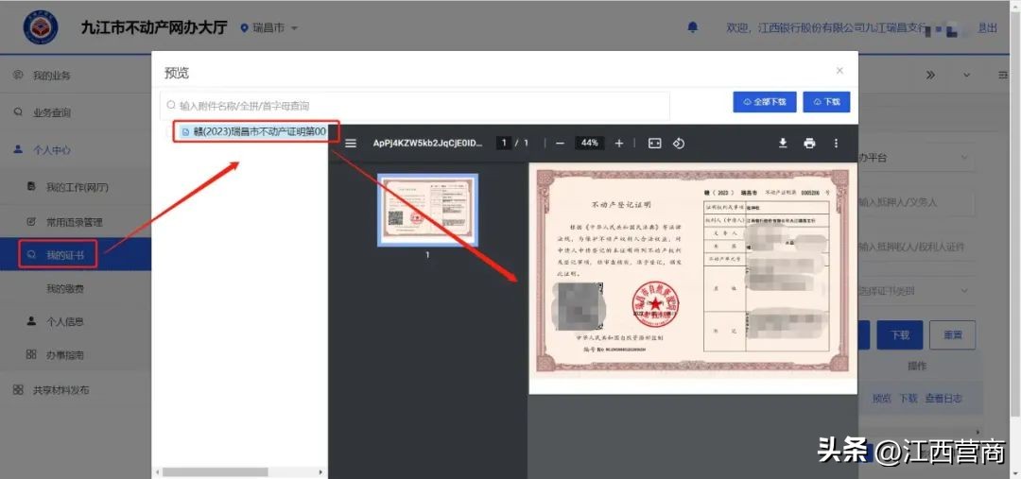Screen dimensions: 1021x479
Task: Click the scrollbar's right arrow in the attachment list
Action: coord(320,471)
